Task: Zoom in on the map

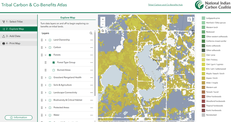Action: [103, 19]
